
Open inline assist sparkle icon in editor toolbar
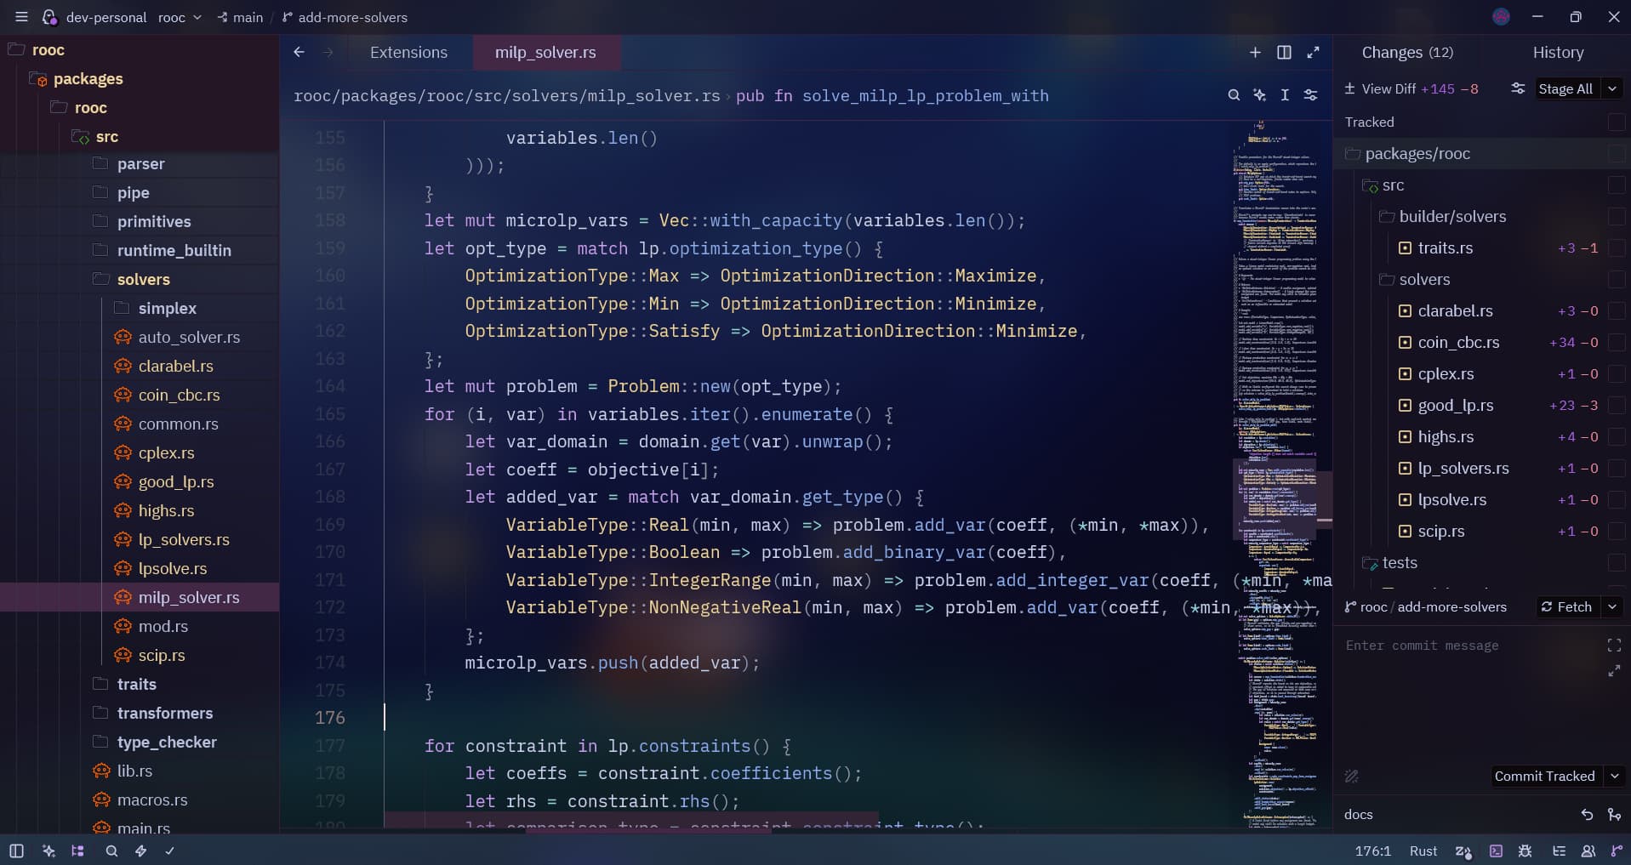[1259, 95]
